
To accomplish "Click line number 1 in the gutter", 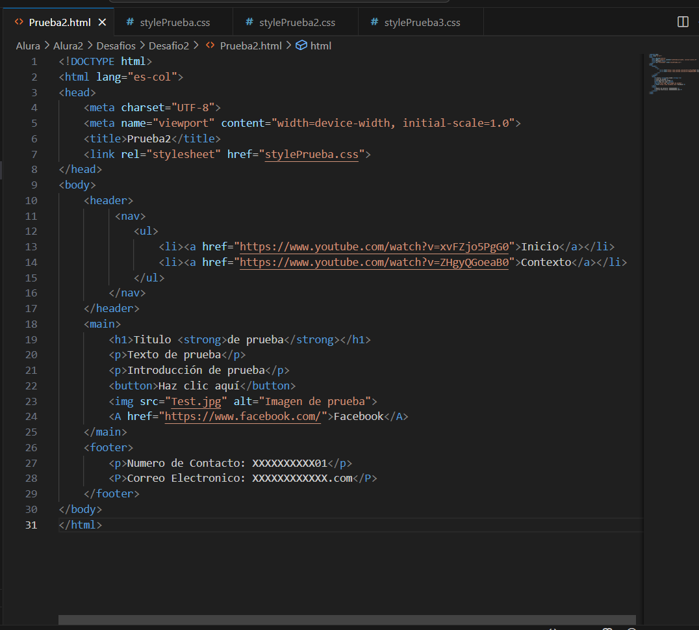I will (34, 62).
